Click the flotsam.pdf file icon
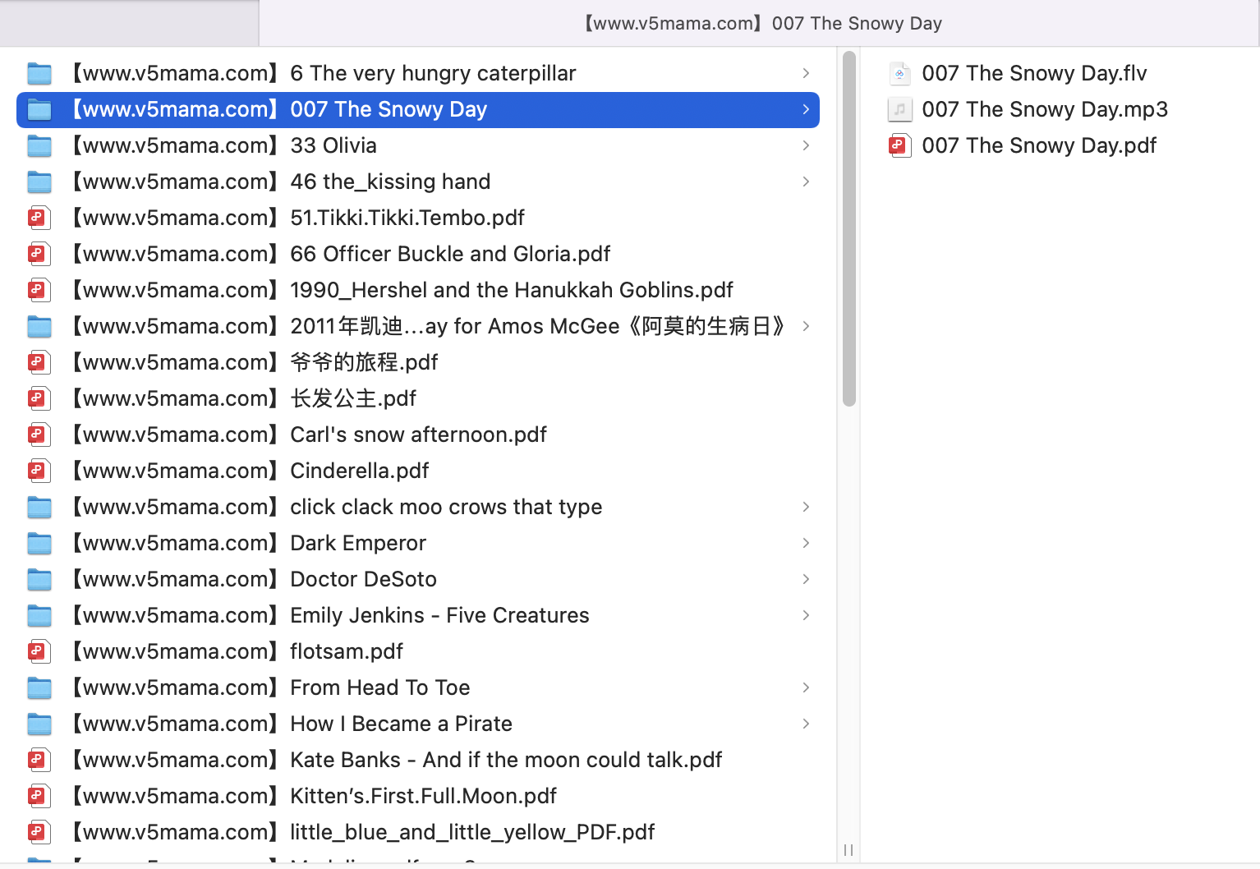 39,652
